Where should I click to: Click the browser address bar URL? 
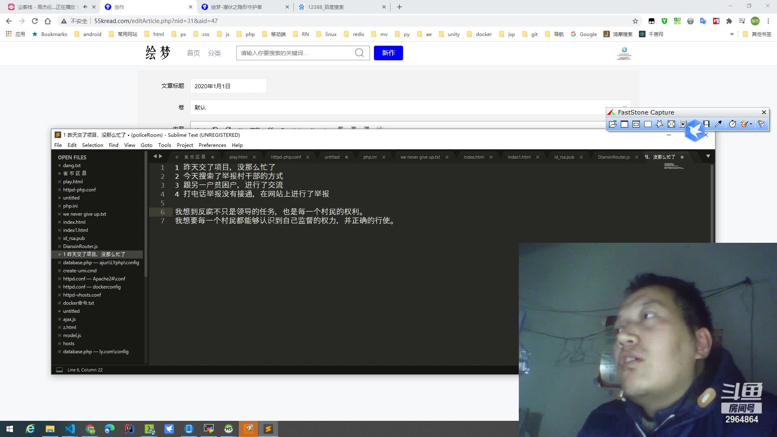click(x=156, y=21)
